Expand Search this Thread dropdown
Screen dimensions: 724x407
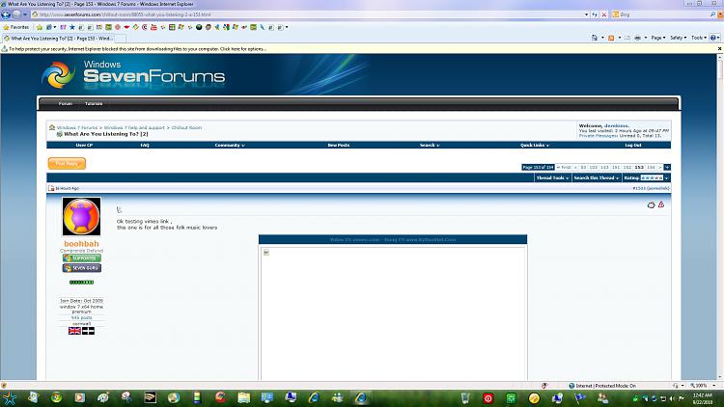tap(597, 178)
